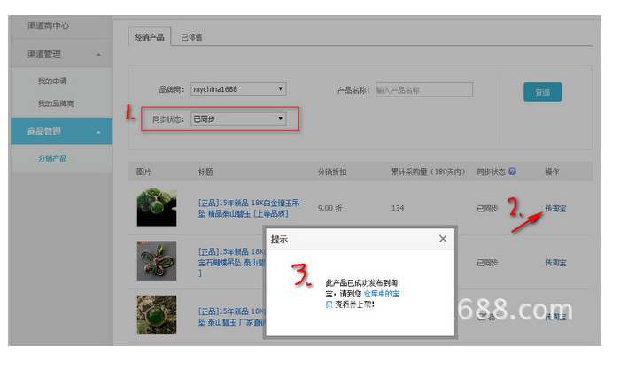The height and width of the screenshot is (369, 620).
Task: Close the 提示 dialog with the X
Action: (x=443, y=239)
